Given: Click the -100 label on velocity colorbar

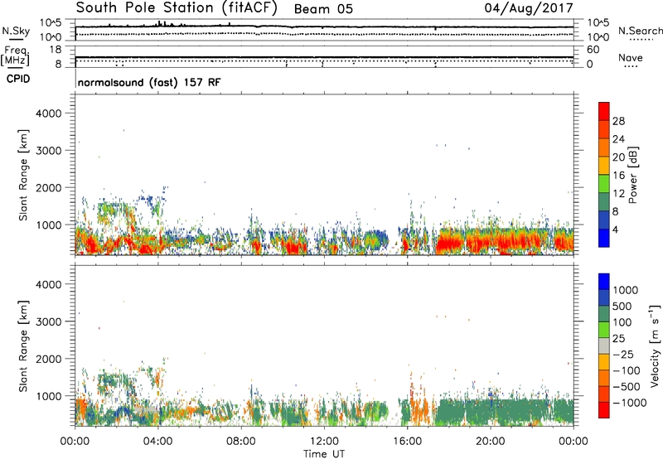Looking at the screenshot, I should click(x=626, y=370).
